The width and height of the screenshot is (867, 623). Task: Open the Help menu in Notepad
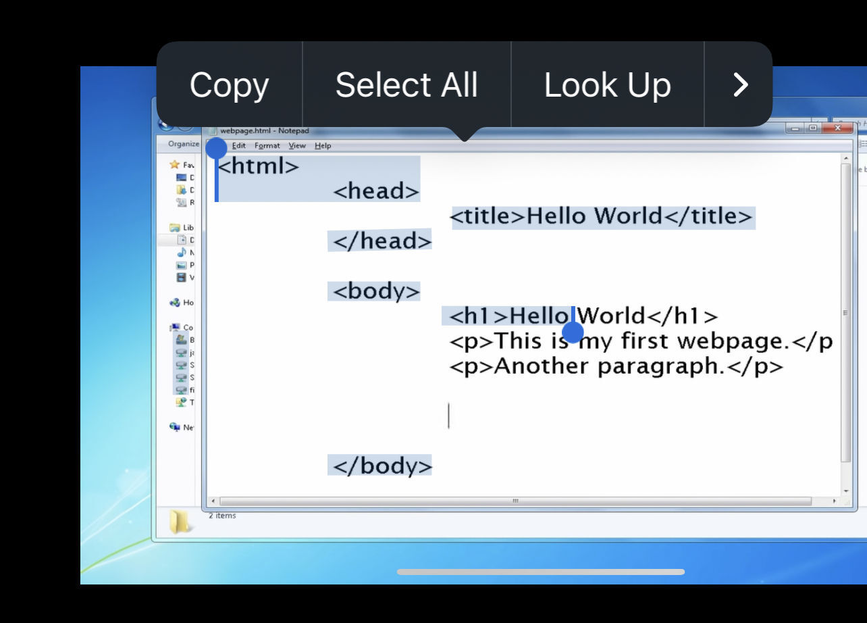pyautogui.click(x=323, y=146)
